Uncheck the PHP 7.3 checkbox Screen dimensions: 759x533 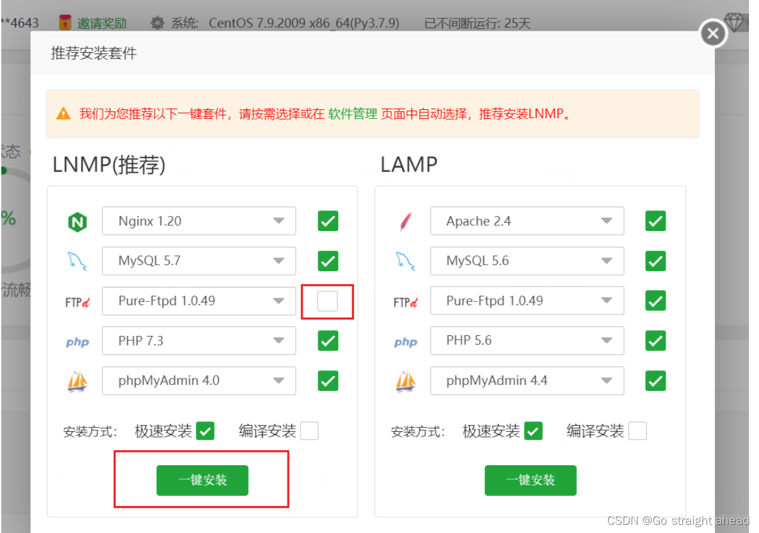tap(328, 341)
